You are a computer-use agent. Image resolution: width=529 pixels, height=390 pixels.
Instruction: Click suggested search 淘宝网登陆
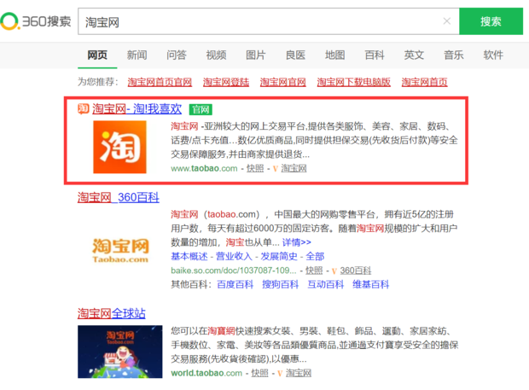(226, 82)
